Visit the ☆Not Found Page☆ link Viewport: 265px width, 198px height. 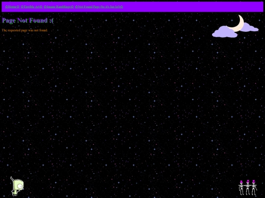point(99,7)
